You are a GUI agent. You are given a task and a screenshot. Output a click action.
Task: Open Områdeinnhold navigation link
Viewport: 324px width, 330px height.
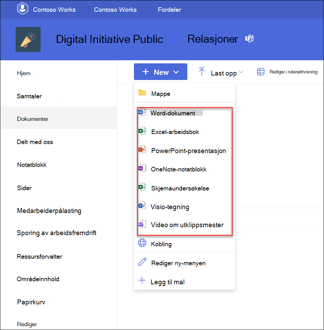(x=38, y=279)
